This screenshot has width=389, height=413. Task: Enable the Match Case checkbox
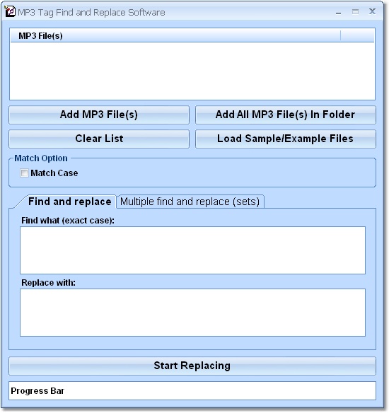[x=24, y=173]
